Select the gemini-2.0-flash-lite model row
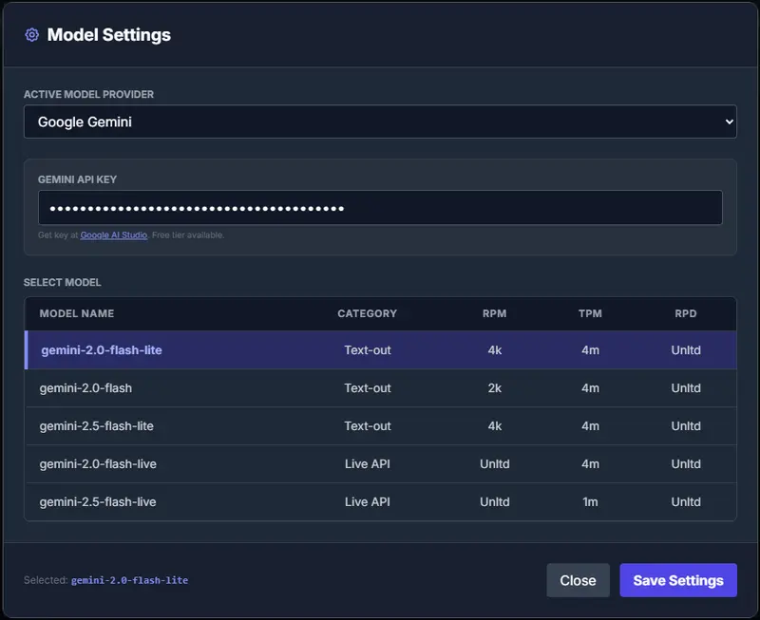 click(x=102, y=350)
